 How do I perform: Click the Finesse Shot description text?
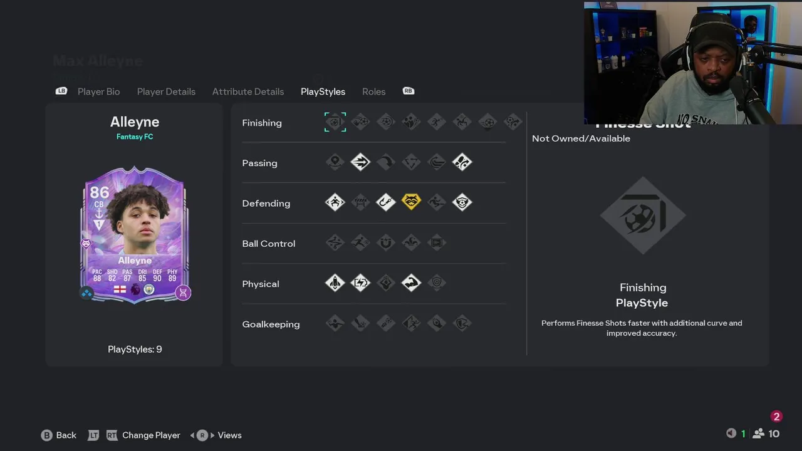[642, 328]
